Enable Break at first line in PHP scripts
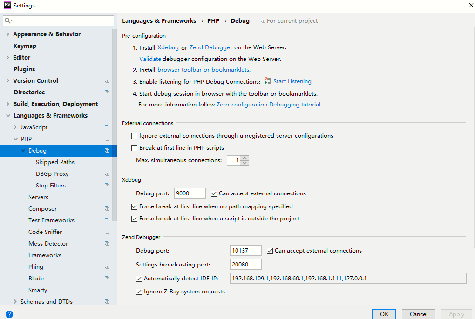Image resolution: width=475 pixels, height=319 pixels. pyautogui.click(x=134, y=148)
